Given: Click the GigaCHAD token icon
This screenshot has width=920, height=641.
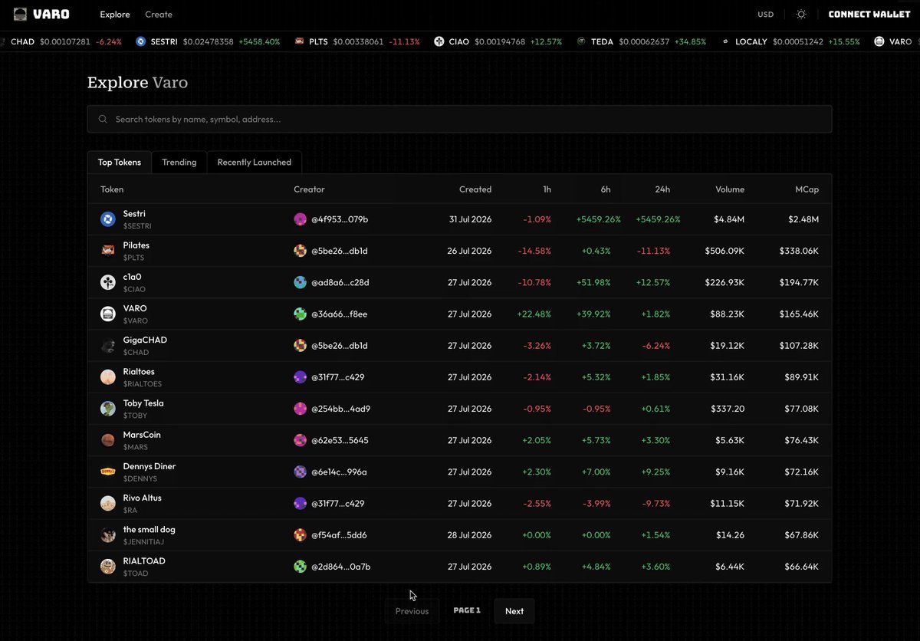Looking at the screenshot, I should click(108, 346).
